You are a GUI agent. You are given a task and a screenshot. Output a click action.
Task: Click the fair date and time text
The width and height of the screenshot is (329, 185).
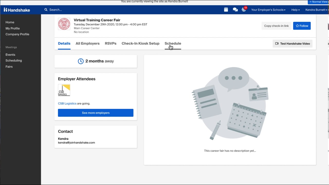pos(111,24)
